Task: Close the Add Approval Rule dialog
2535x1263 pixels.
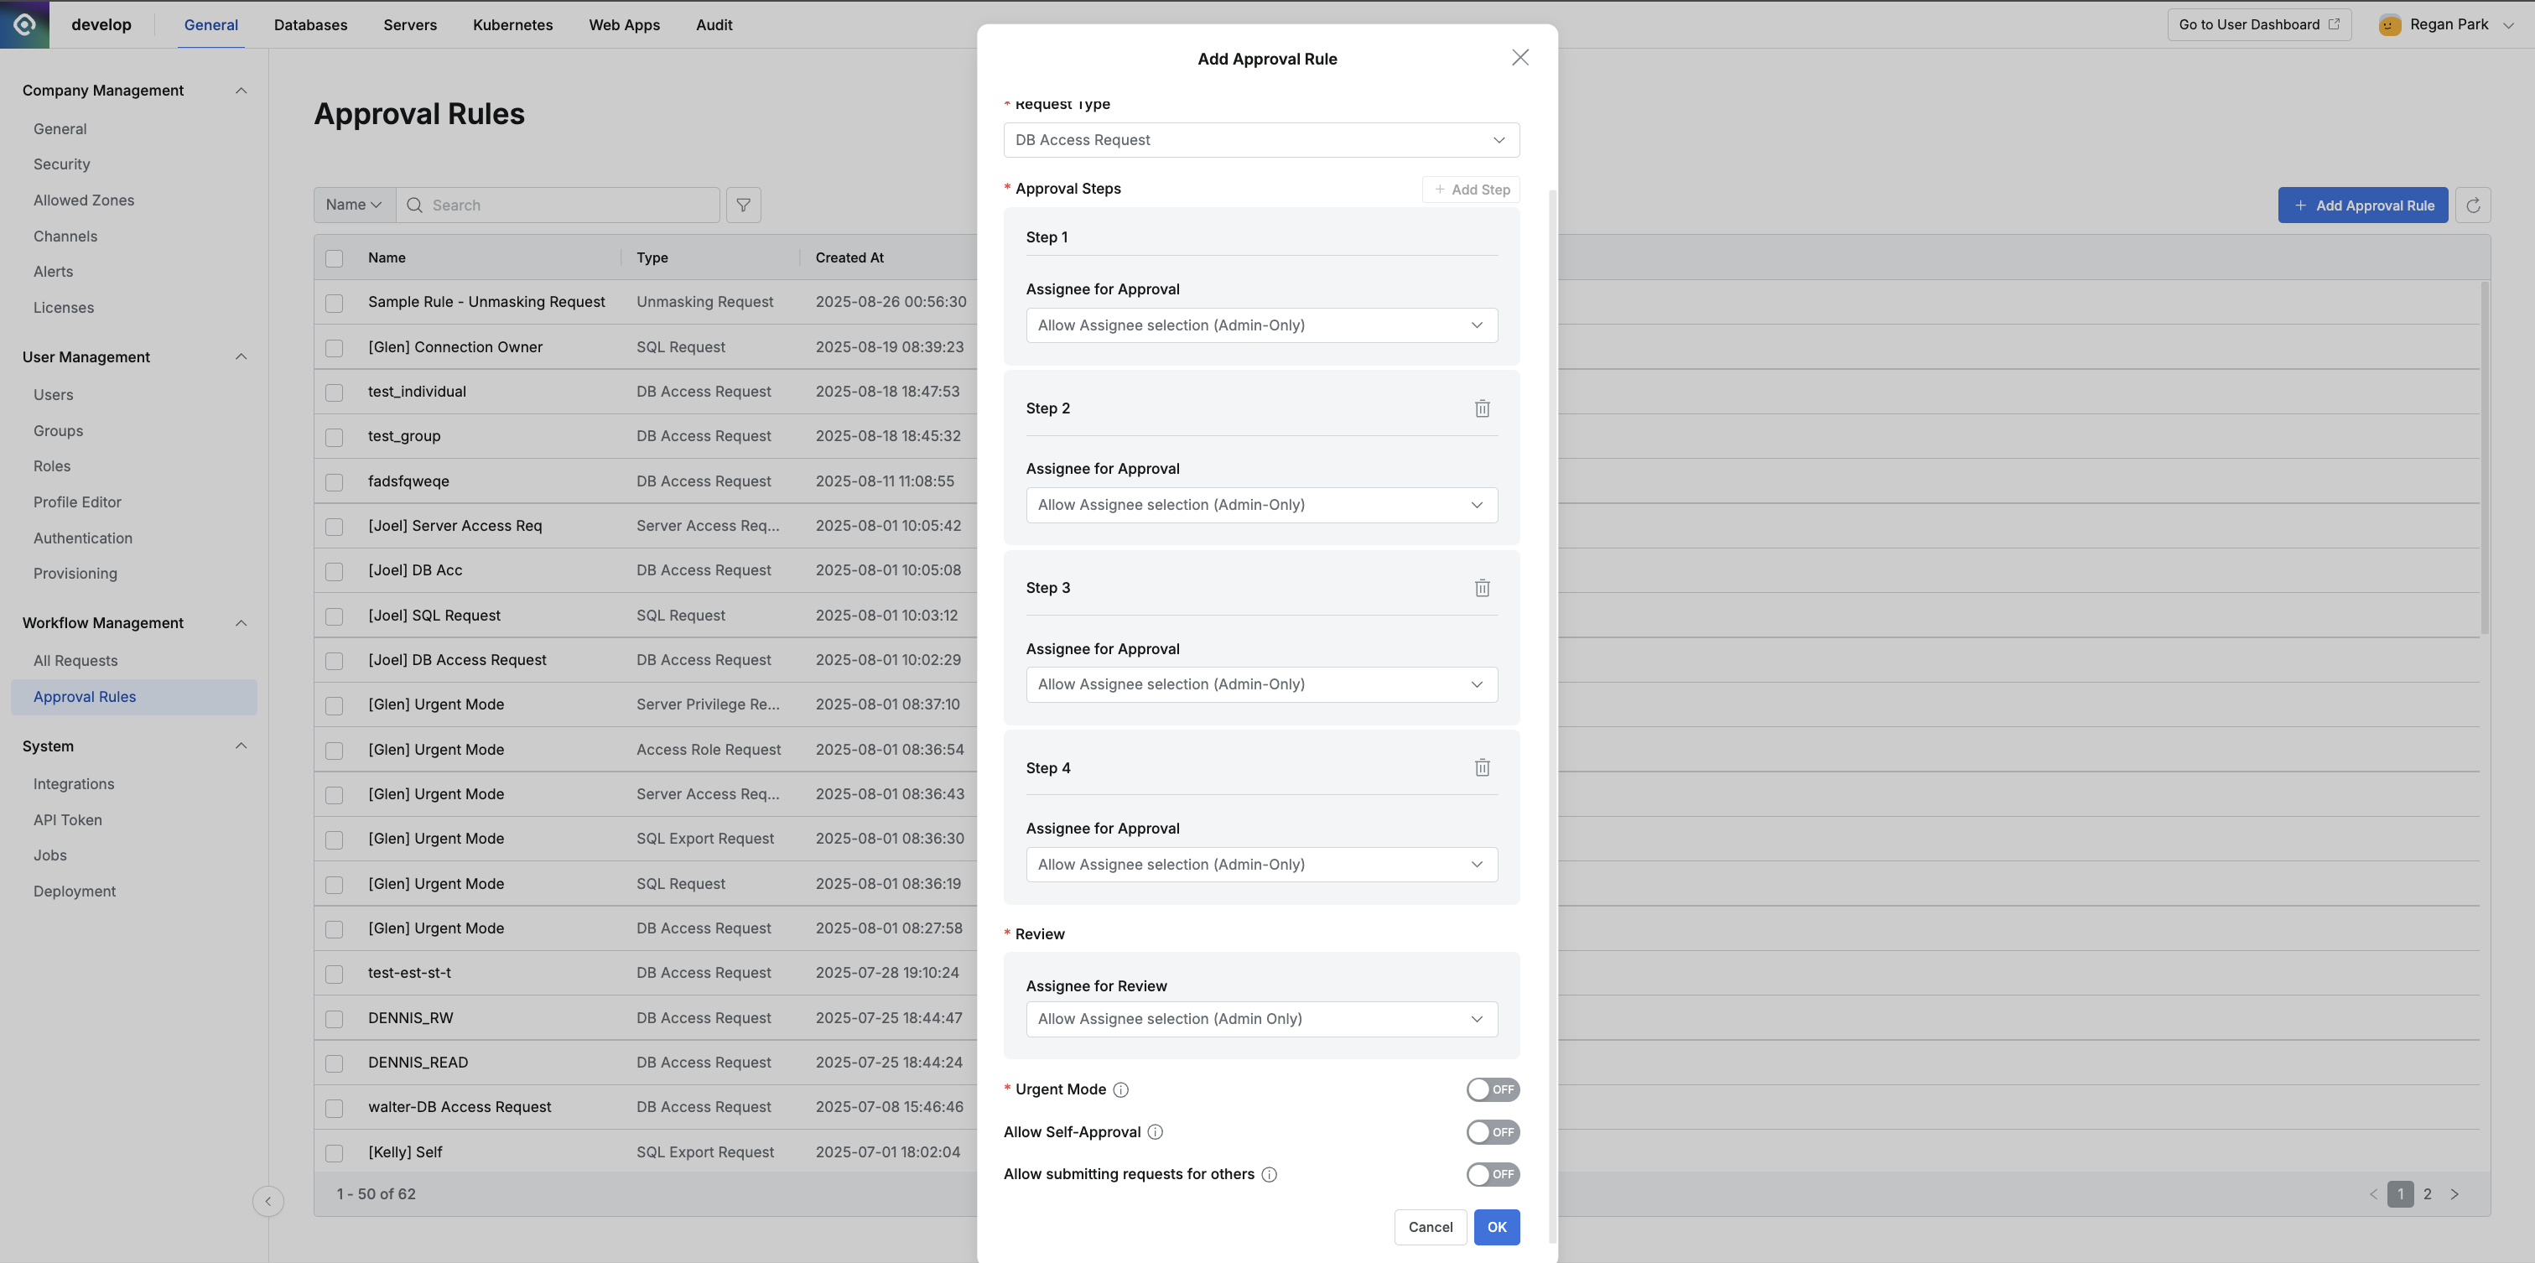Action: coord(1520,57)
